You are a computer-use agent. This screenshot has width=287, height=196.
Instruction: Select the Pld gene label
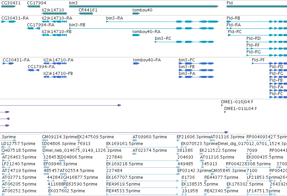pos(230,3)
